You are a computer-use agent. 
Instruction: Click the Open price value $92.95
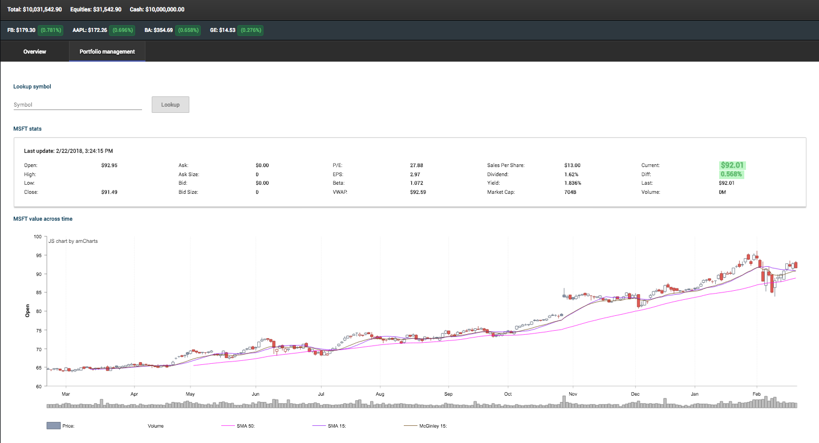pyautogui.click(x=110, y=165)
